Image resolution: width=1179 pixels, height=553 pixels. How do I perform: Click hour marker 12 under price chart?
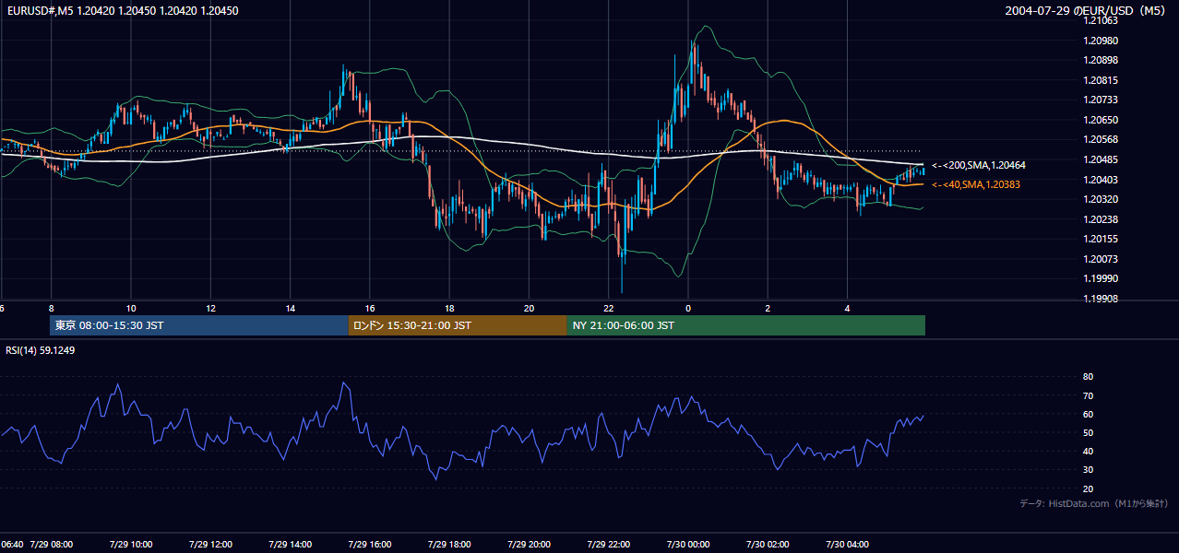point(210,308)
